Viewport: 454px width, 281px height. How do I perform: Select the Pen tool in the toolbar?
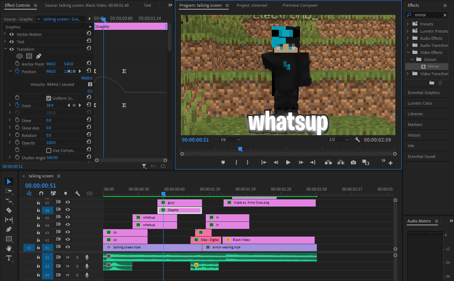[9, 229]
